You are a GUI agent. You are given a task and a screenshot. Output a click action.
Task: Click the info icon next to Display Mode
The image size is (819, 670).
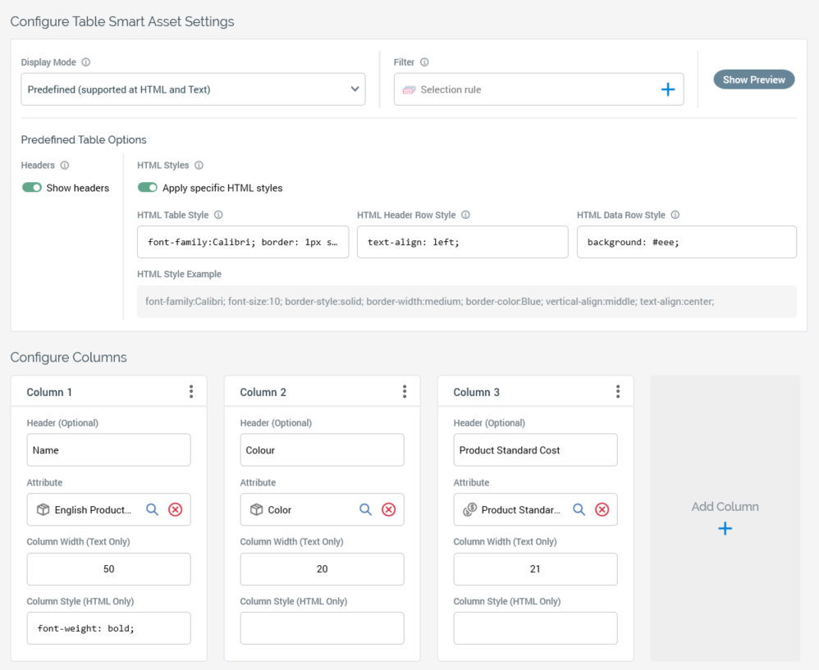coord(86,62)
